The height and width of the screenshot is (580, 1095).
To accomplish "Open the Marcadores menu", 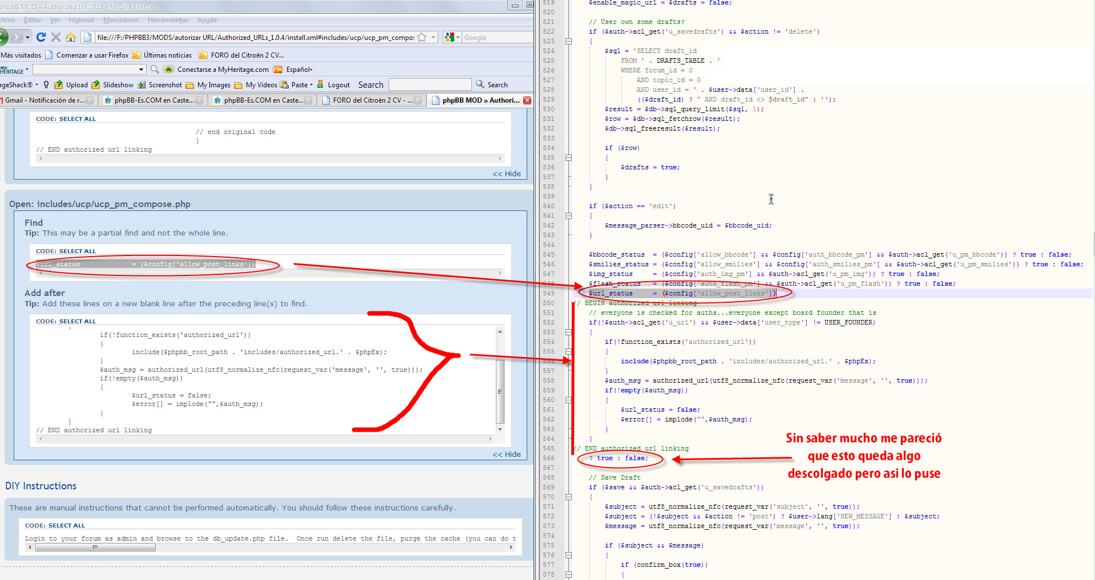I will pos(121,20).
